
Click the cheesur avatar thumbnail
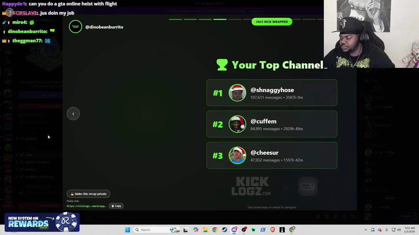pyautogui.click(x=237, y=156)
